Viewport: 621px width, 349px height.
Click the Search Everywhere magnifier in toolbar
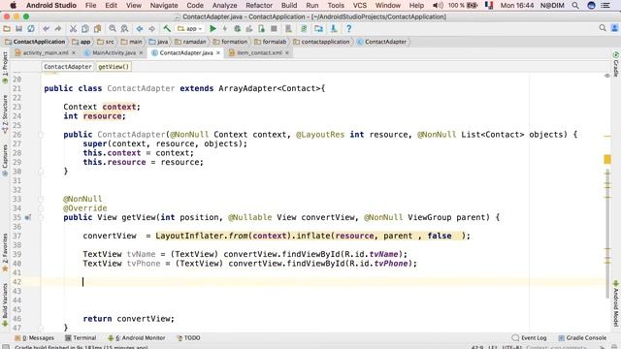(603, 28)
